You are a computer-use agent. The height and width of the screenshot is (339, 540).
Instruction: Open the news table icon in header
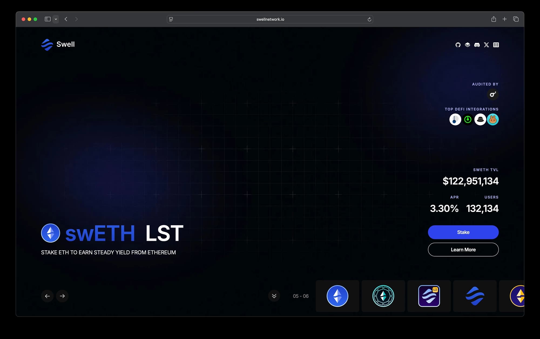496,45
